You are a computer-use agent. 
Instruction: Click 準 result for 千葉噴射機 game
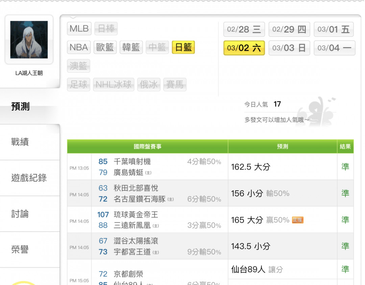point(345,167)
